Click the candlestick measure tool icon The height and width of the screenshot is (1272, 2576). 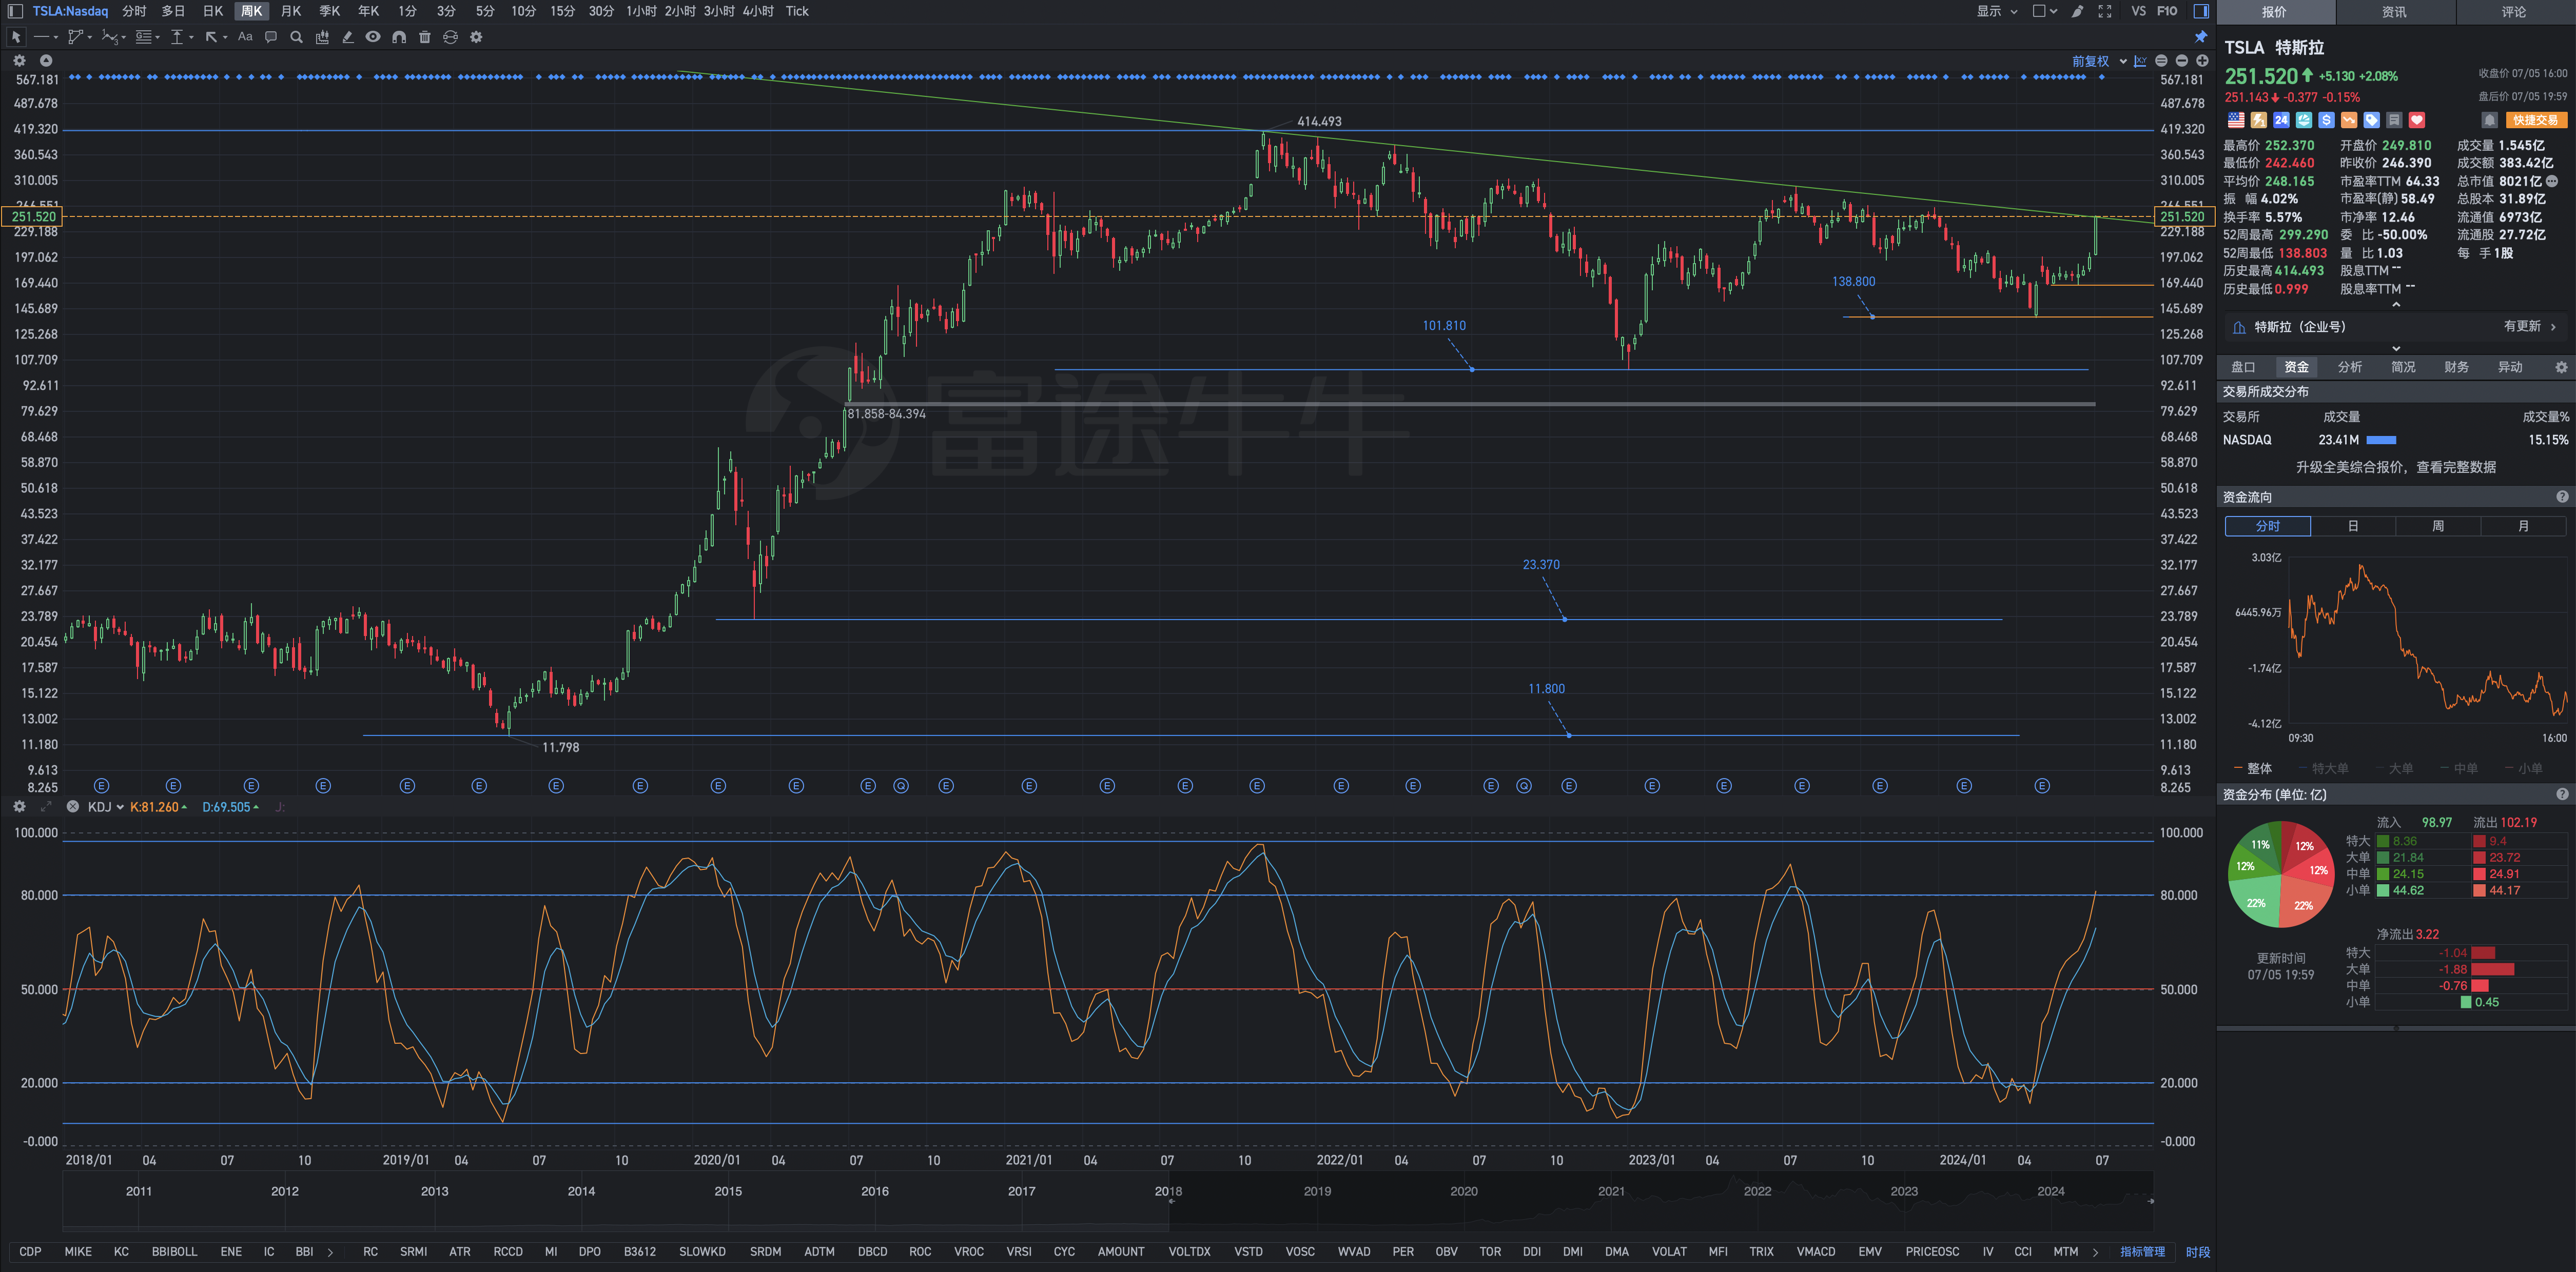[322, 37]
